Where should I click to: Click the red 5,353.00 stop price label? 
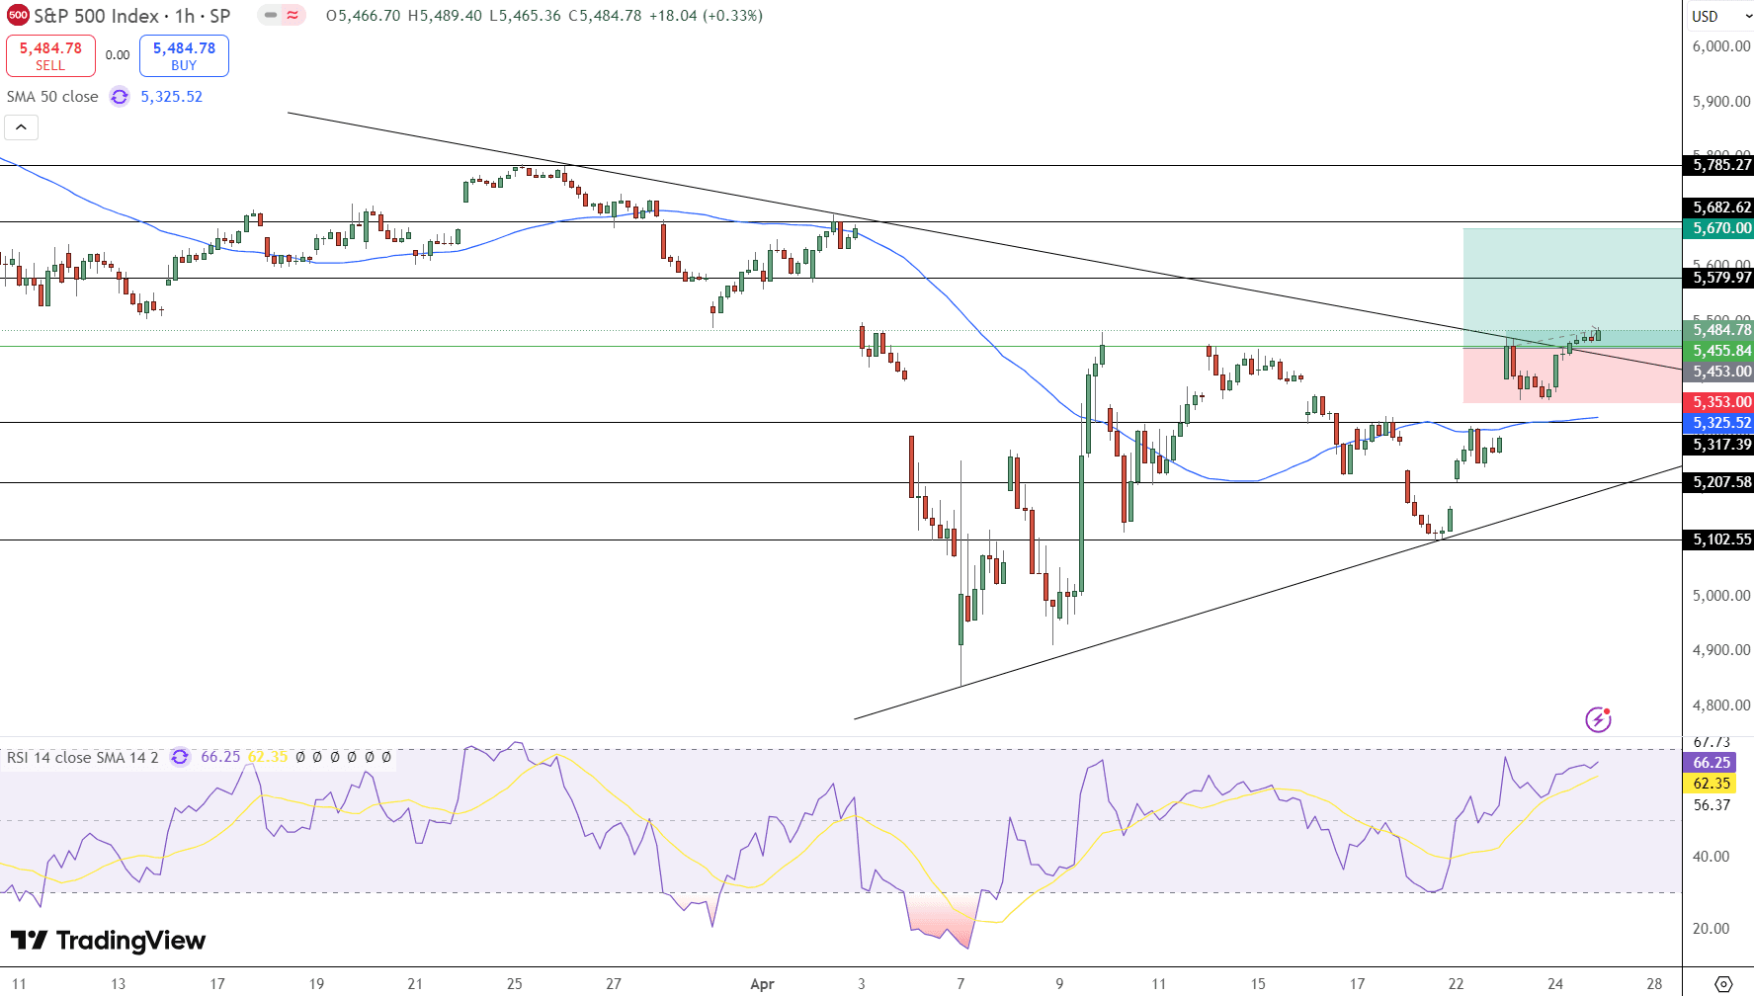pos(1717,402)
